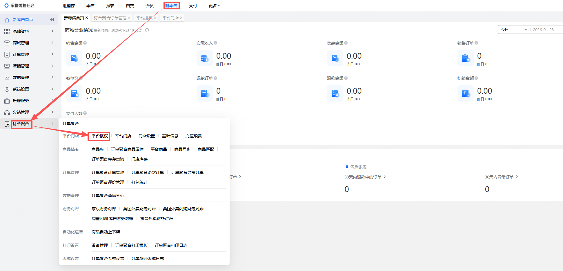This screenshot has height=271, width=563.
Task: Open the 会员 top menu
Action: click(150, 6)
